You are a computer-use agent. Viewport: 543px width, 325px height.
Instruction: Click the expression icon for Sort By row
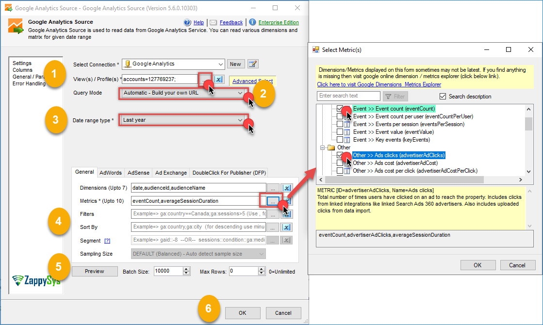pyautogui.click(x=286, y=227)
